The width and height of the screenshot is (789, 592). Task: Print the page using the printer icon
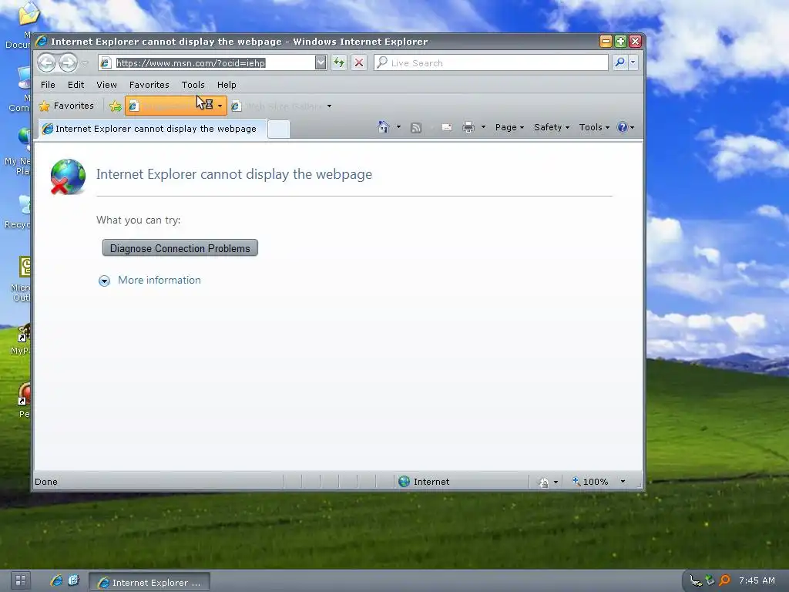pyautogui.click(x=468, y=128)
